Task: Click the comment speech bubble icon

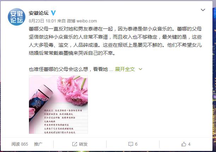Action: (x=131, y=144)
